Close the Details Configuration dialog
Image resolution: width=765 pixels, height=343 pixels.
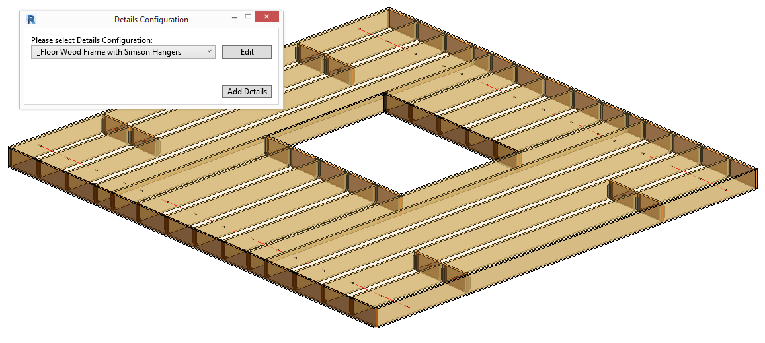coord(267,17)
